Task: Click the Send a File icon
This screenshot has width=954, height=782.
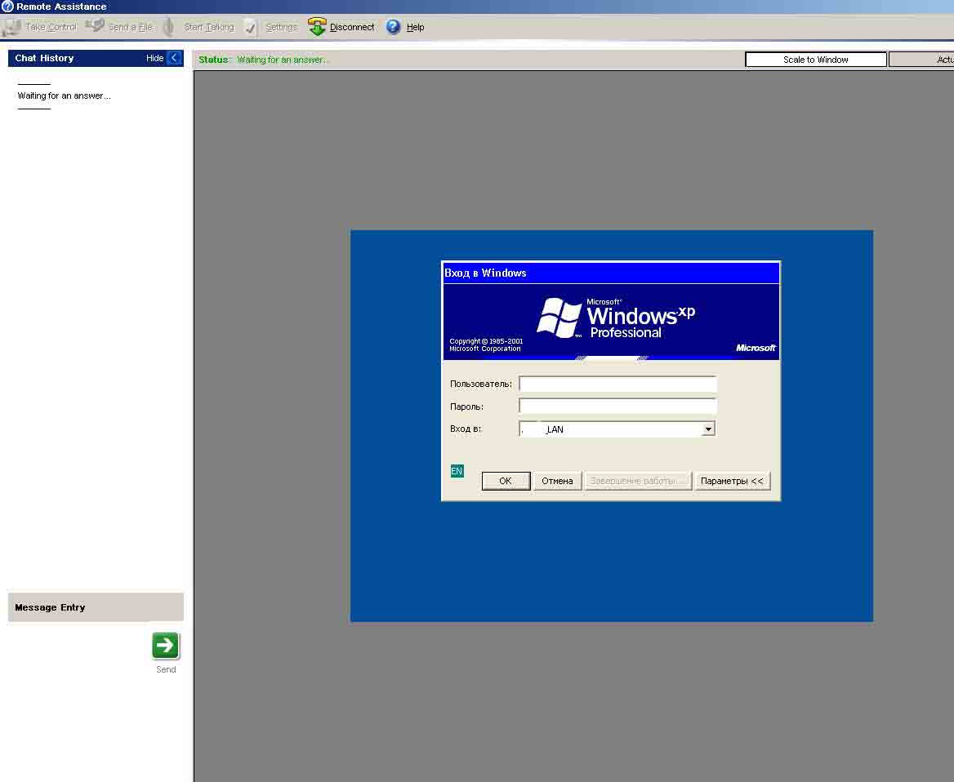Action: click(95, 26)
